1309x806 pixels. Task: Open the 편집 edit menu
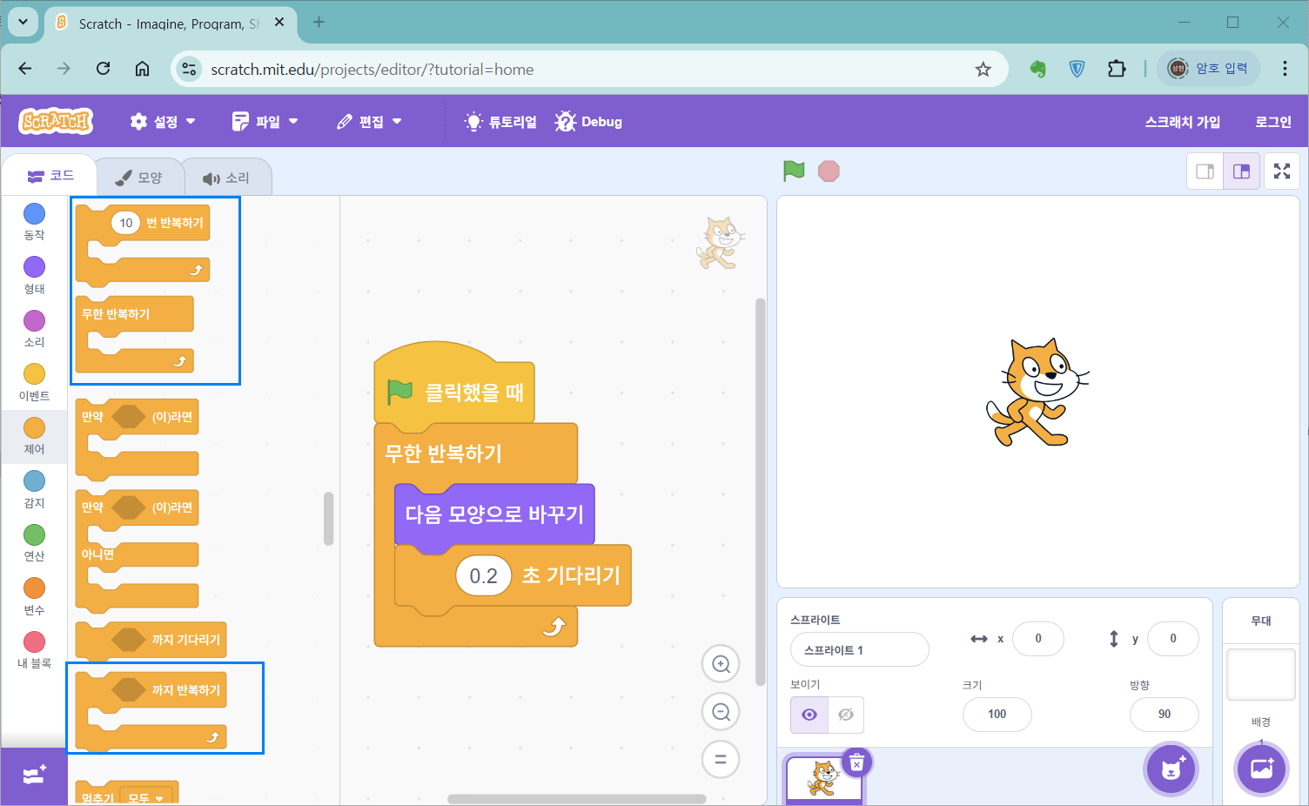coord(369,122)
